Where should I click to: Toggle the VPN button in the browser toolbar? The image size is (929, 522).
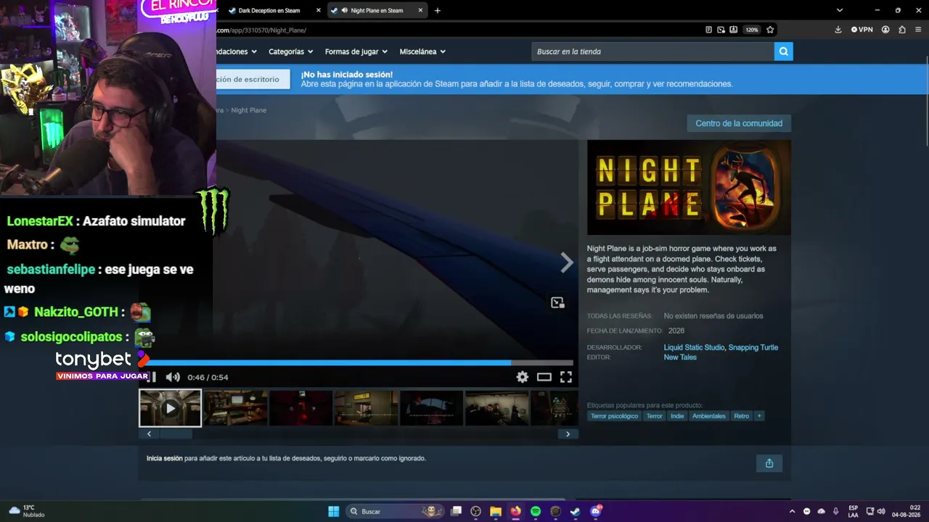[x=862, y=30]
